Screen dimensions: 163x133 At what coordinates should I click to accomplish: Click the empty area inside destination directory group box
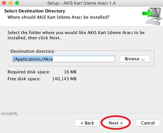point(81,64)
